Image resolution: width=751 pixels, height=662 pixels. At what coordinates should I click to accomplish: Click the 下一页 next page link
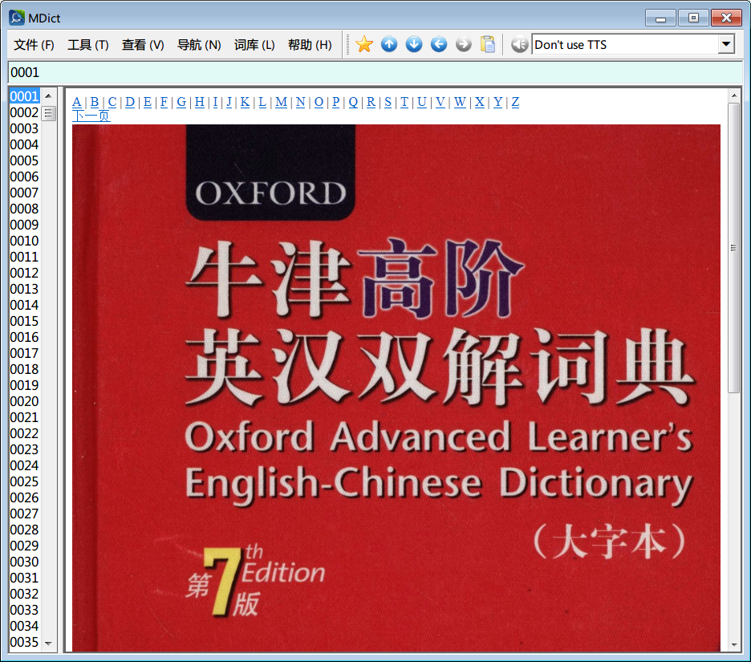(91, 116)
